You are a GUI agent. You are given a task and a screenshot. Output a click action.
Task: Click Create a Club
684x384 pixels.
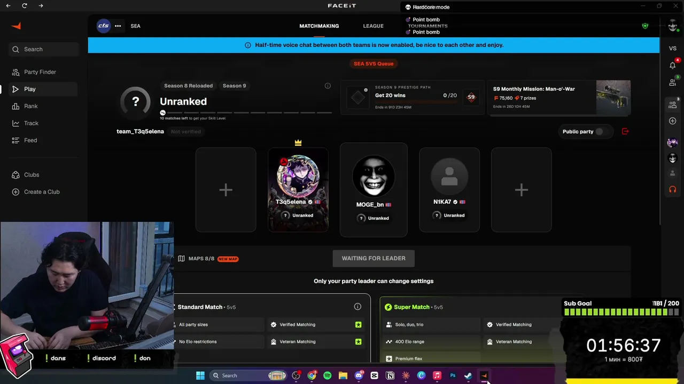(x=42, y=192)
